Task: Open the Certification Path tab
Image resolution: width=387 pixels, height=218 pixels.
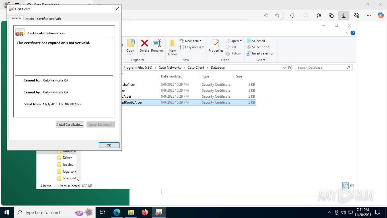Action: [x=49, y=18]
